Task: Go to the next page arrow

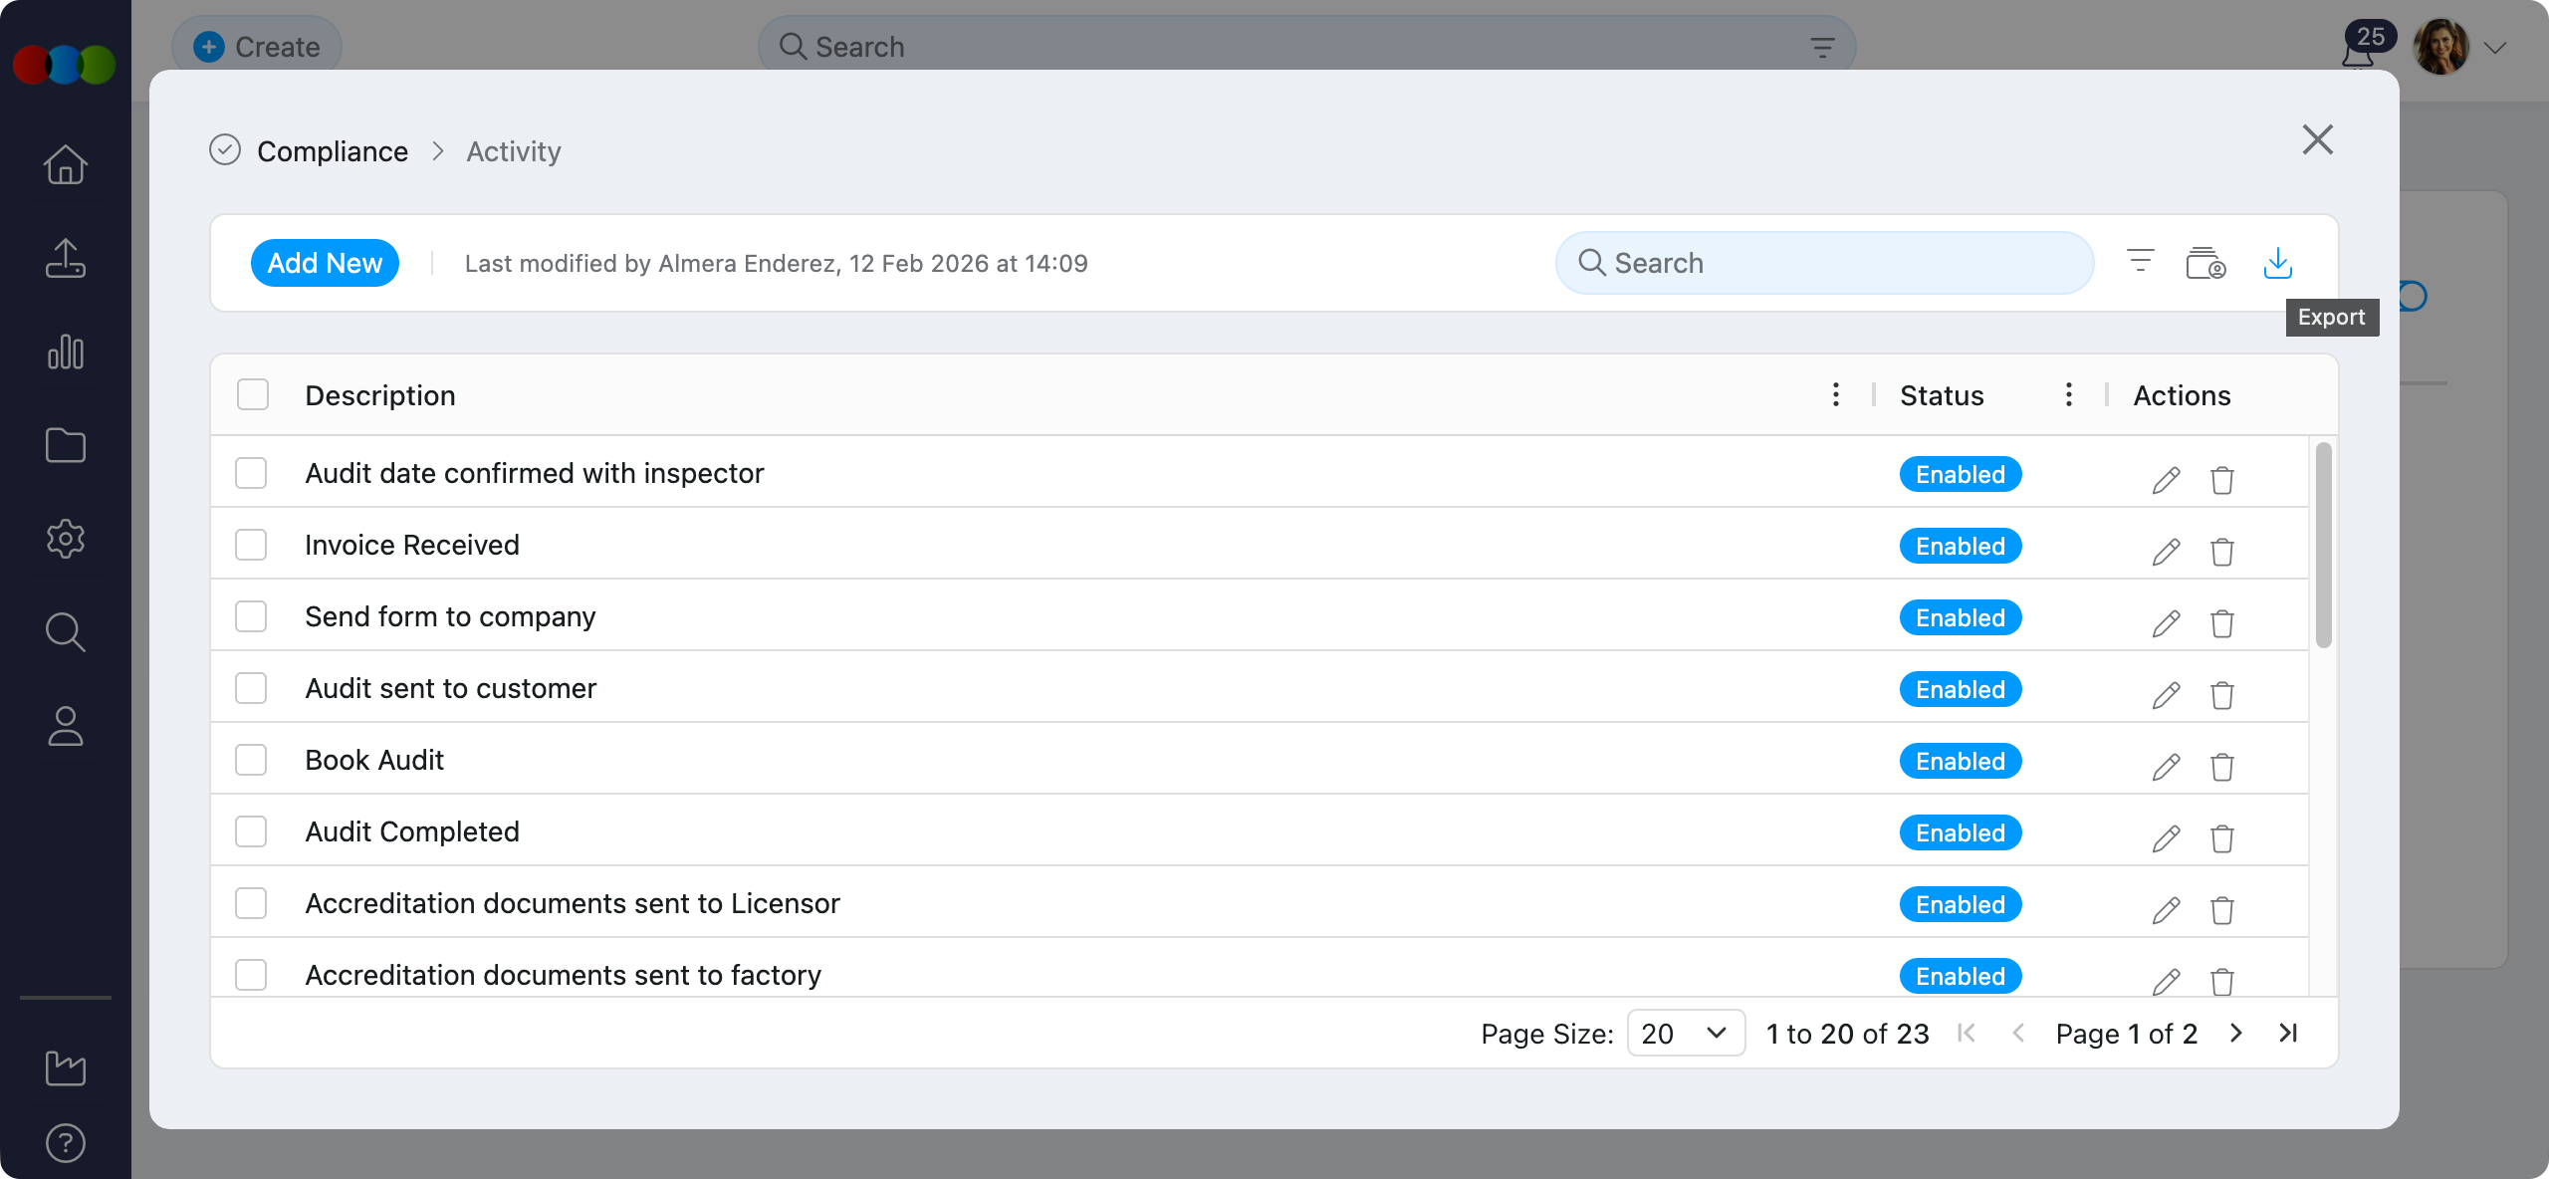Action: point(2236,1034)
